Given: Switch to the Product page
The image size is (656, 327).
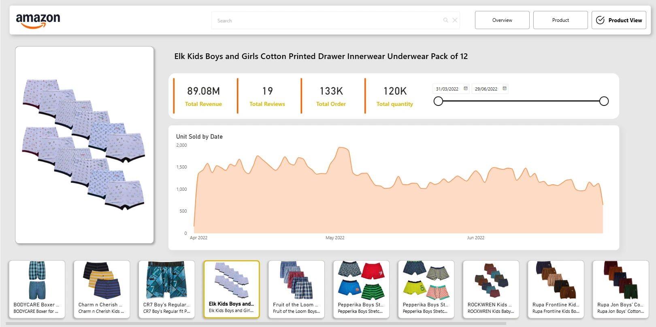Looking at the screenshot, I should [560, 20].
